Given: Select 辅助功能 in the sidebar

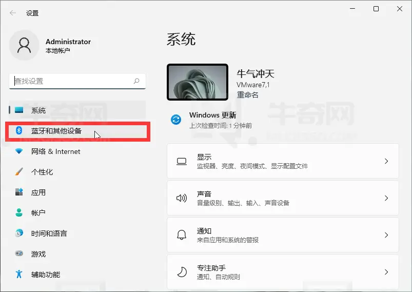Looking at the screenshot, I should point(77,274).
